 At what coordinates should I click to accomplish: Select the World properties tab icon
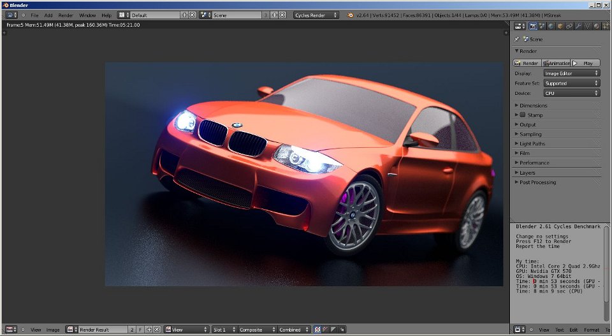point(551,26)
